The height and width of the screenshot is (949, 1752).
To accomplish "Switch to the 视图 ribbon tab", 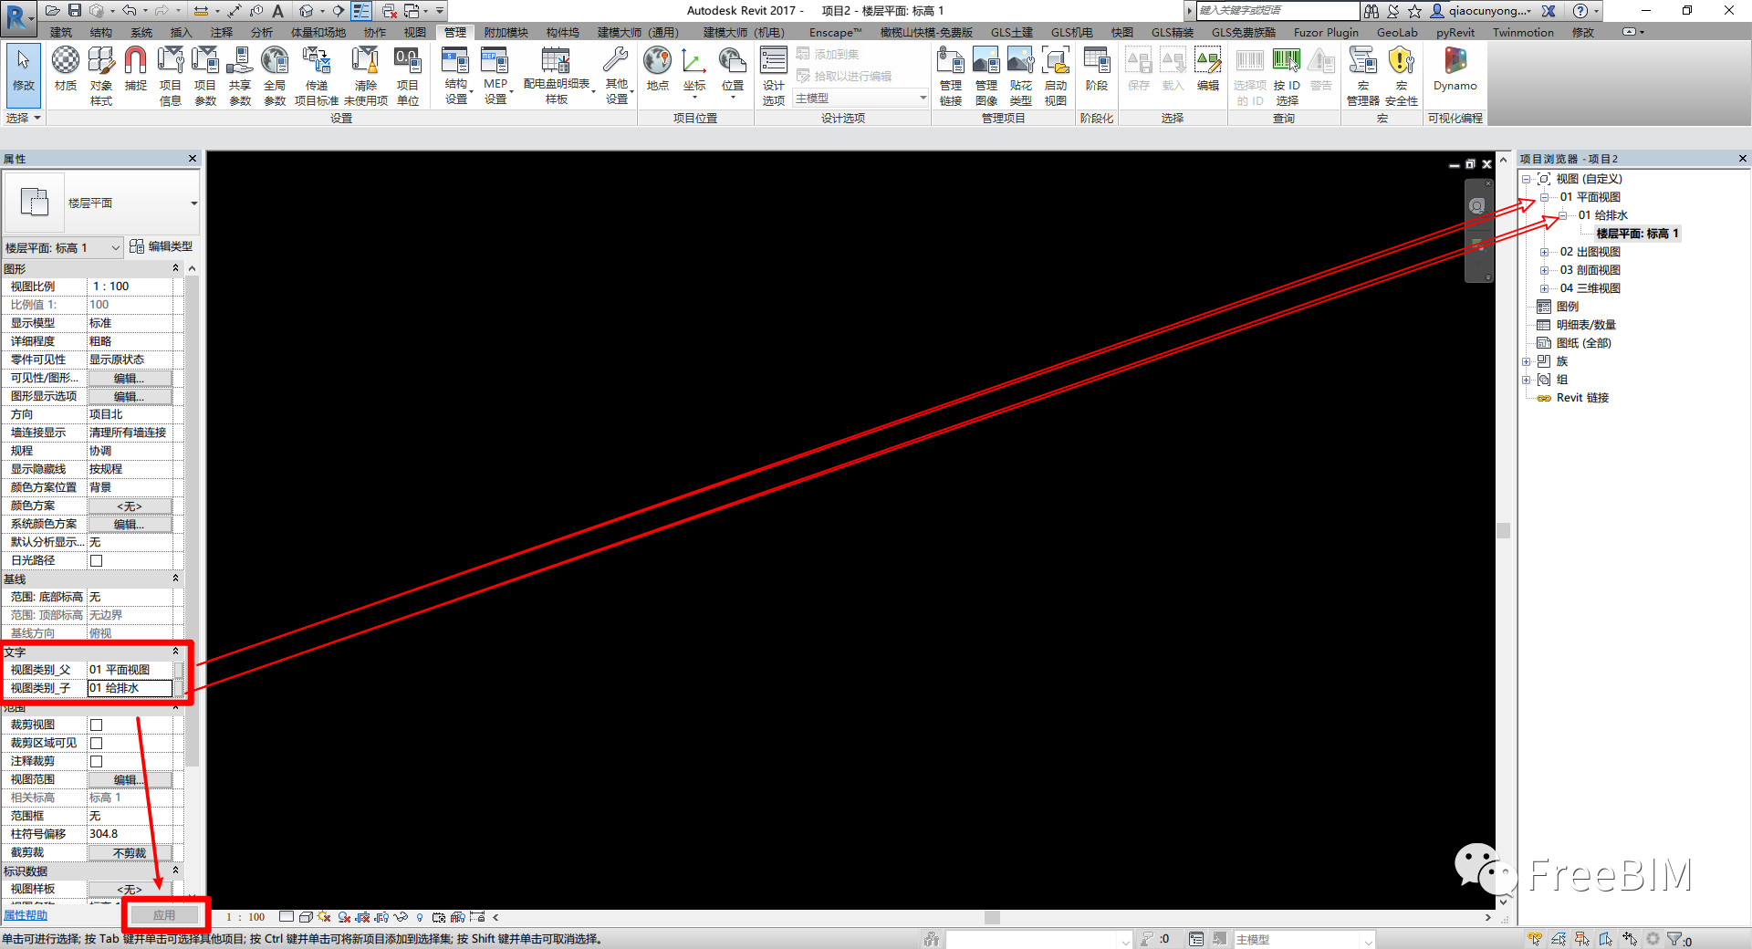I will coord(415,32).
